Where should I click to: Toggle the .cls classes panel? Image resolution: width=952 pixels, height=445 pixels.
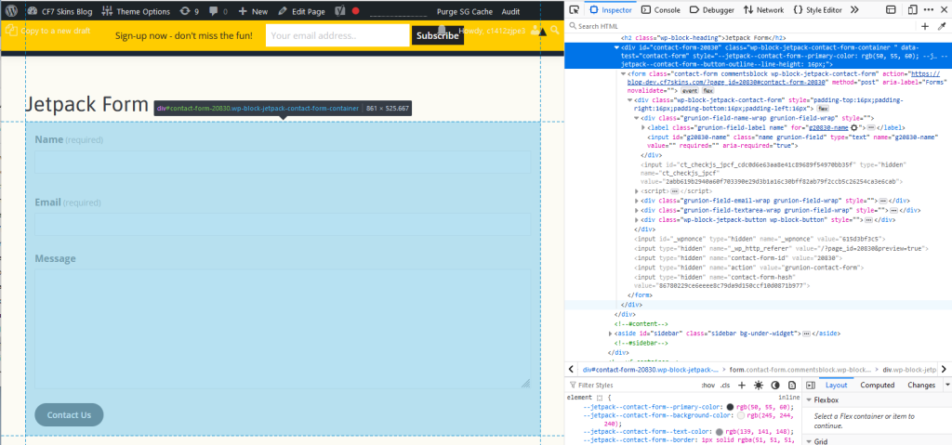(x=725, y=385)
